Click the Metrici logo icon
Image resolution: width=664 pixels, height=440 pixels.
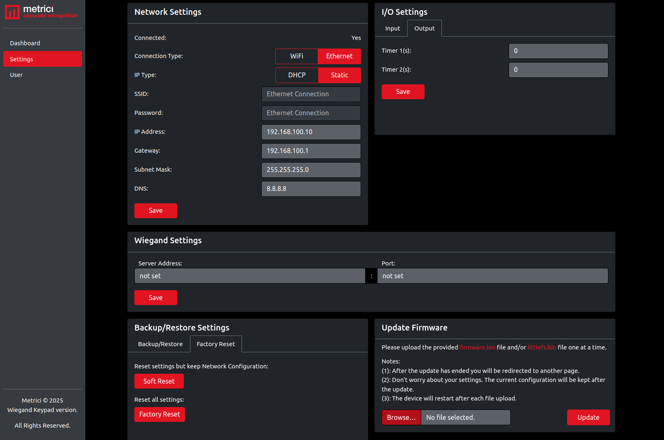tap(12, 12)
